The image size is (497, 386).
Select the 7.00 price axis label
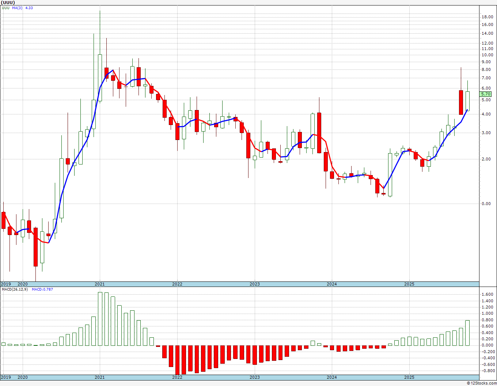point(487,78)
